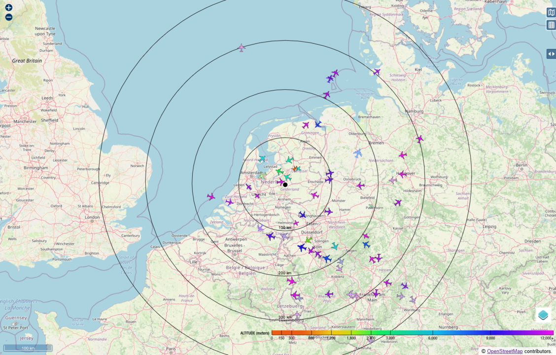Expand sidebar using left-right arrows button

pos(551,54)
